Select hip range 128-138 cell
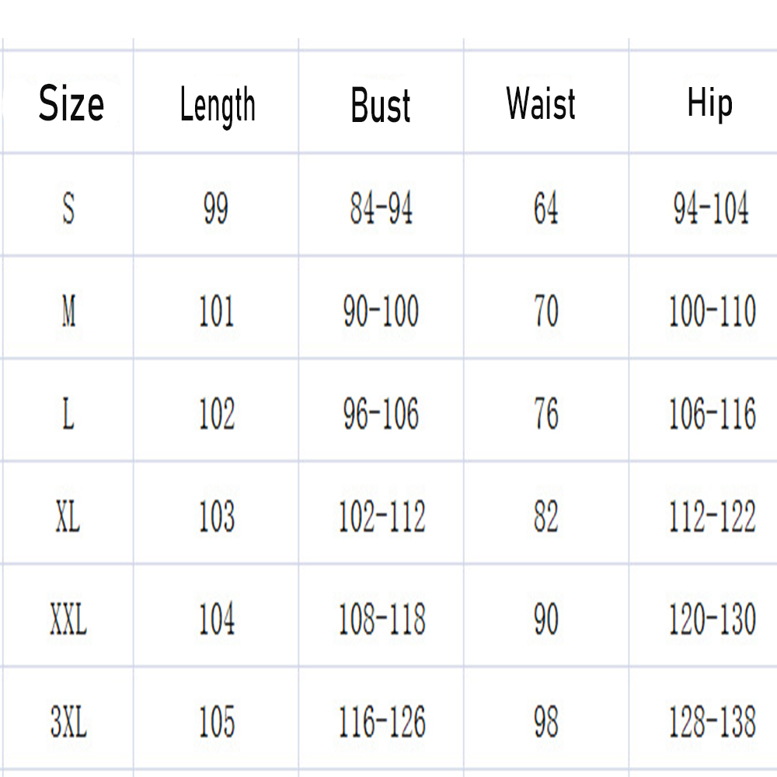Screen dimensions: 777x777 coord(712,723)
